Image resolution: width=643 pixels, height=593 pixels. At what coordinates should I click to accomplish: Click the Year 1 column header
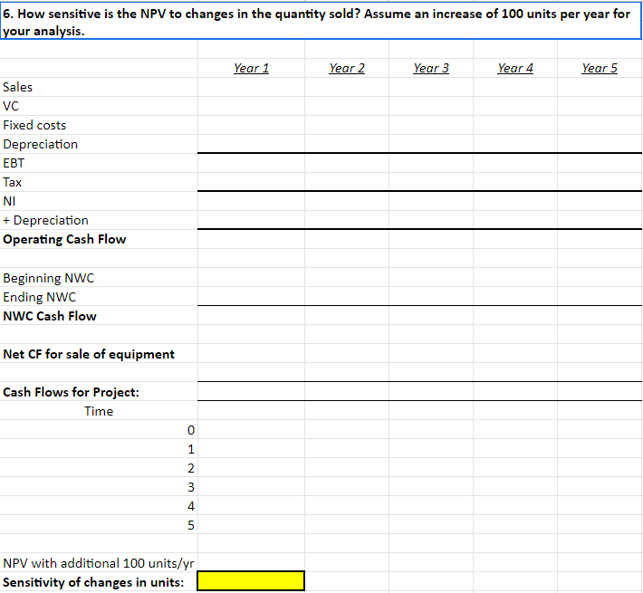point(251,68)
